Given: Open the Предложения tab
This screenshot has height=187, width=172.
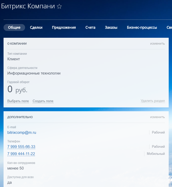Looking at the screenshot, I should pyautogui.click(x=64, y=27).
